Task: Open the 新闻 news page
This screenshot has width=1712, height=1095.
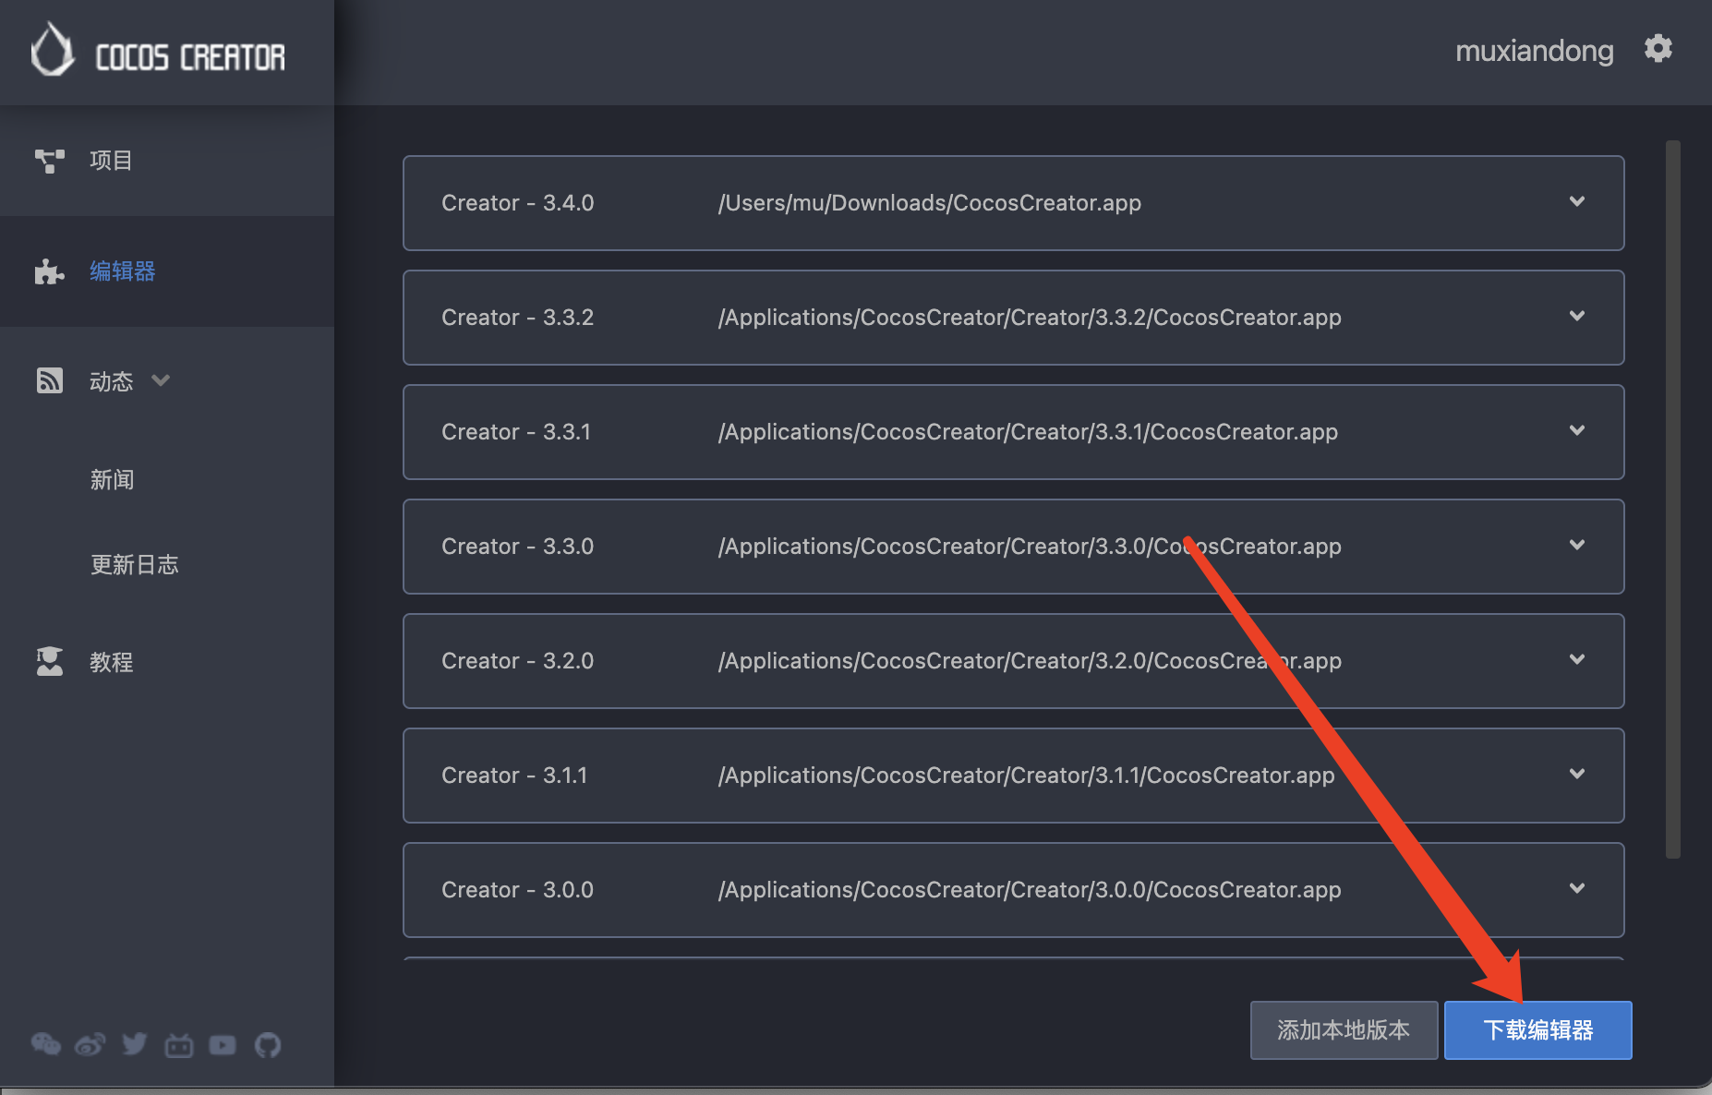Action: pos(112,479)
